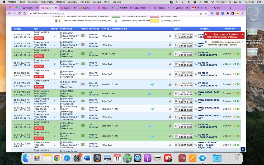
Task: Sort by the Гостиница column header
Action: tap(66, 29)
